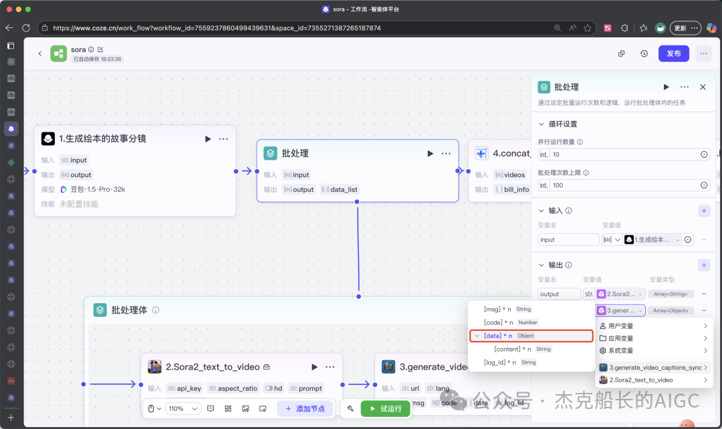Viewport: 722px width, 429px height.
Task: Edit 并行运行数量 value field
Action: point(624,154)
